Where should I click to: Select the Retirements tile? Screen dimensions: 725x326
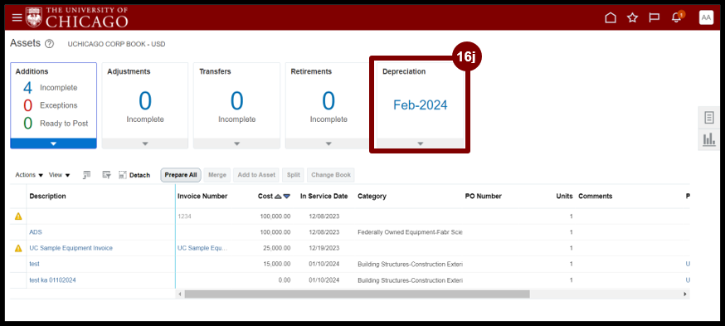click(328, 105)
